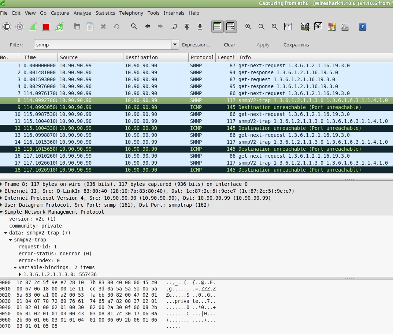Toggle packet list colorization
This screenshot has width=393, height=334.
(218, 27)
